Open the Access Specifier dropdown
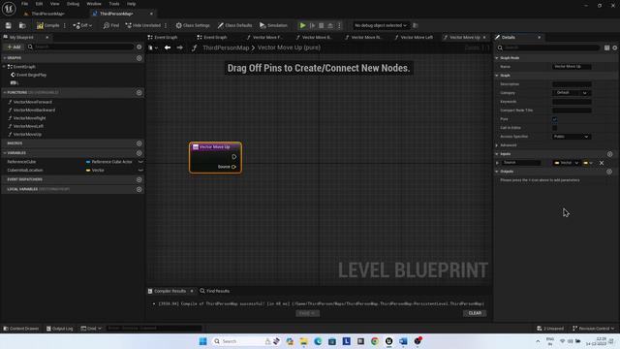Viewport: 620px width, 349px height. click(x=572, y=137)
